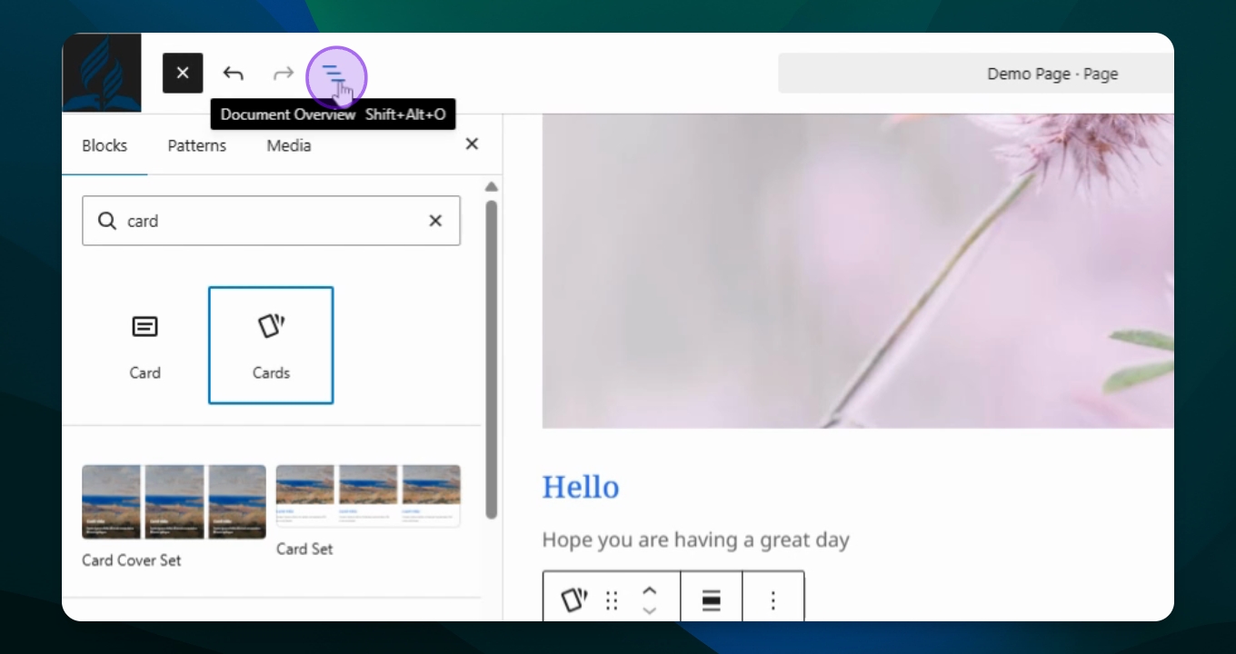Close the block inserter toggle

click(x=183, y=73)
